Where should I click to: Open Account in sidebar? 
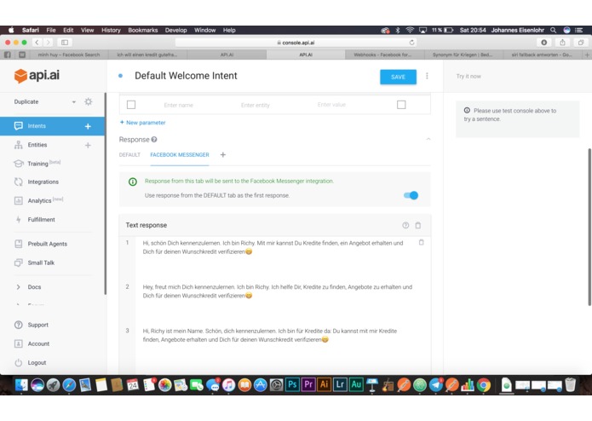[x=38, y=343]
